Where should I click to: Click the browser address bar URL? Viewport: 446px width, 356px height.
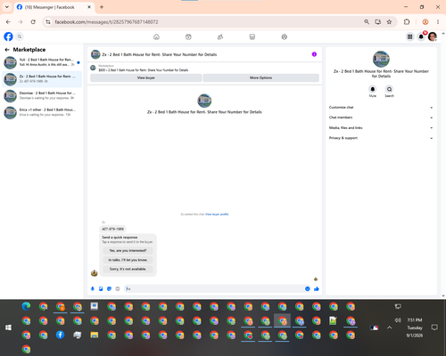[x=106, y=22]
